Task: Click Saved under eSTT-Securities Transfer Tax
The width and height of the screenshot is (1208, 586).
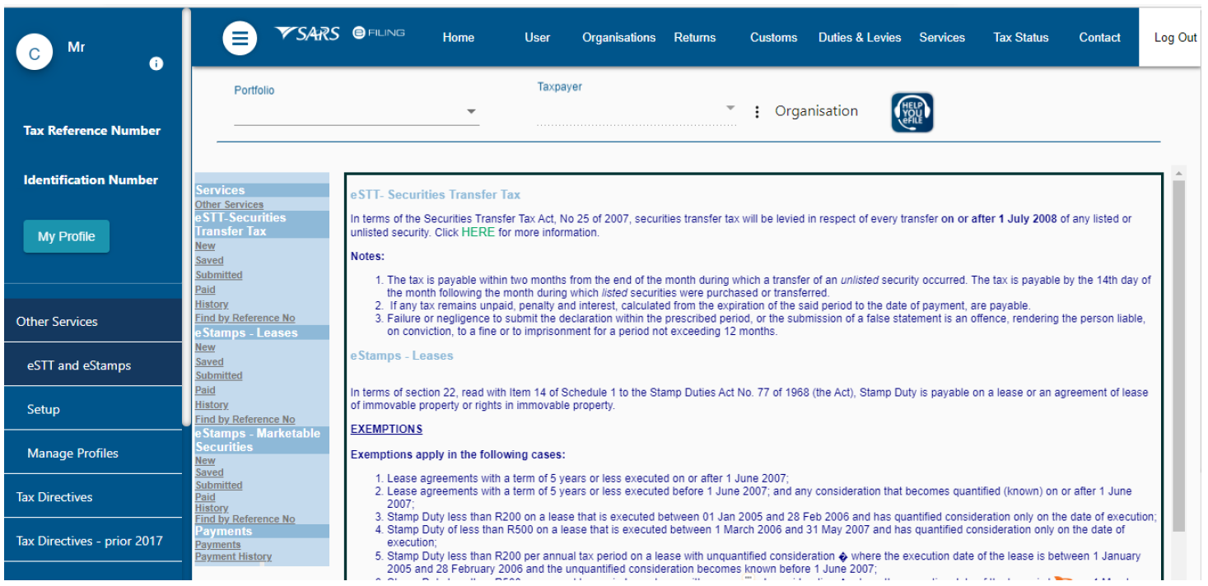Action: pos(209,261)
